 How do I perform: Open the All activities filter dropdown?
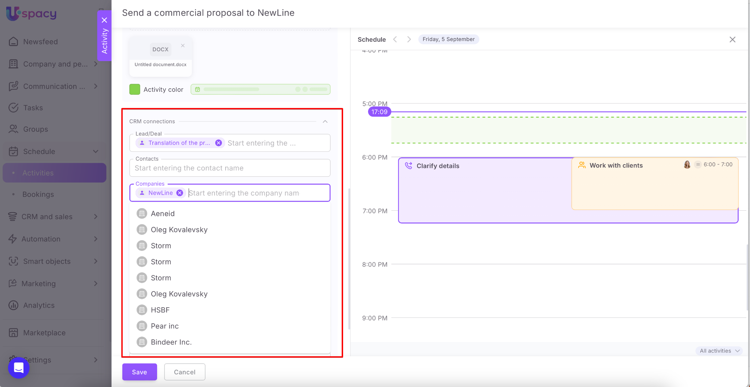(719, 351)
